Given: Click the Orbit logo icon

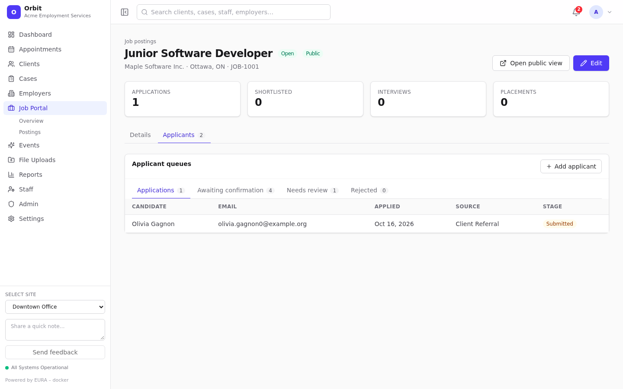Looking at the screenshot, I should pyautogui.click(x=14, y=12).
